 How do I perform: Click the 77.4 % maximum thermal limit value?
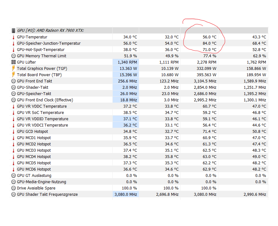210,56
